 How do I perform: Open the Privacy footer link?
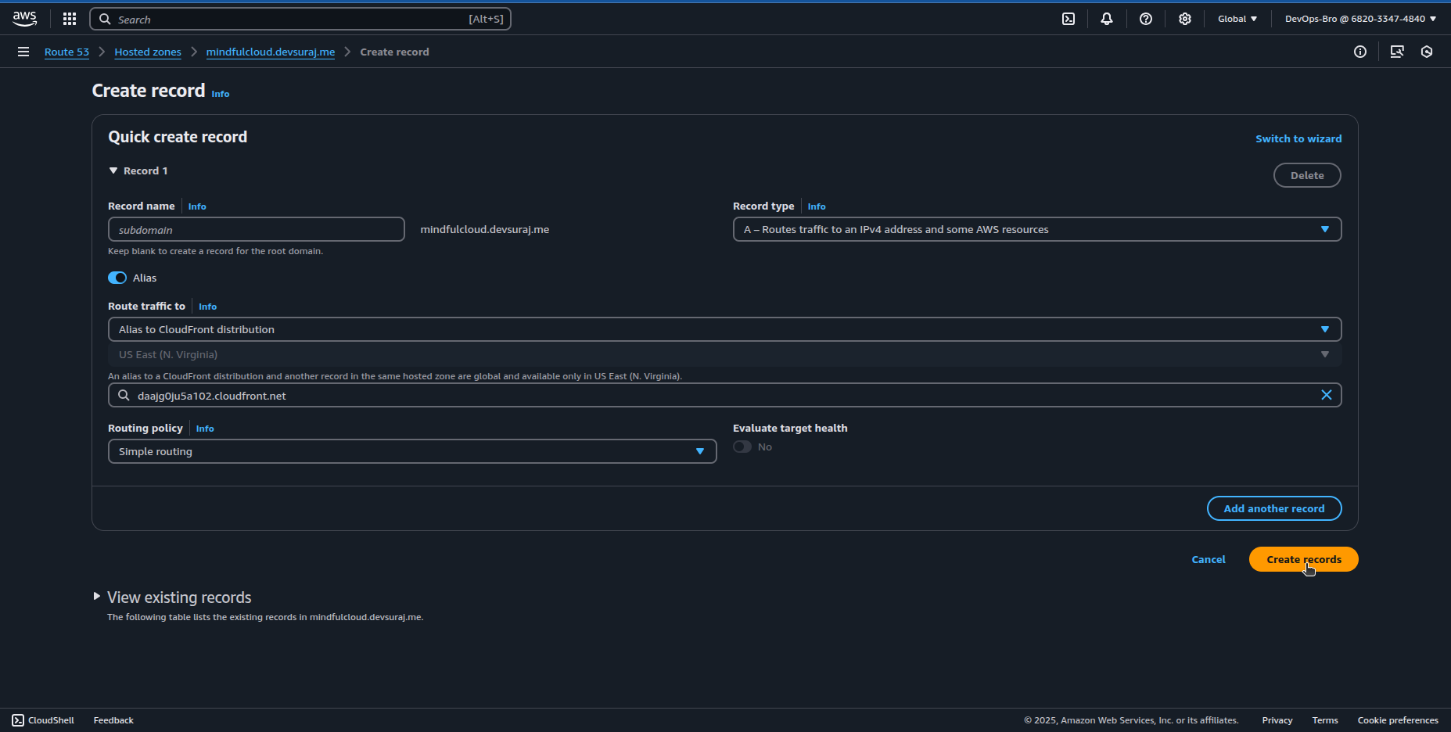(1277, 720)
